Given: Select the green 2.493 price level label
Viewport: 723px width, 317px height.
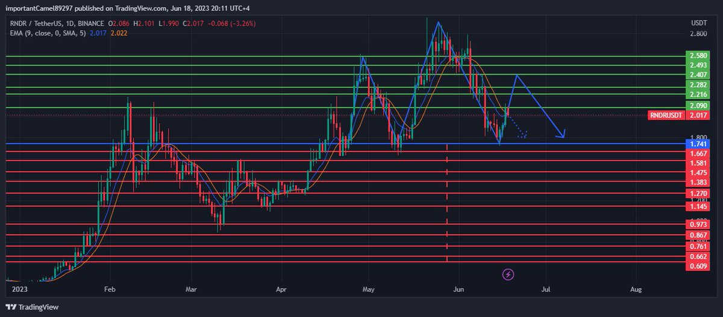Looking at the screenshot, I should tap(698, 65).
